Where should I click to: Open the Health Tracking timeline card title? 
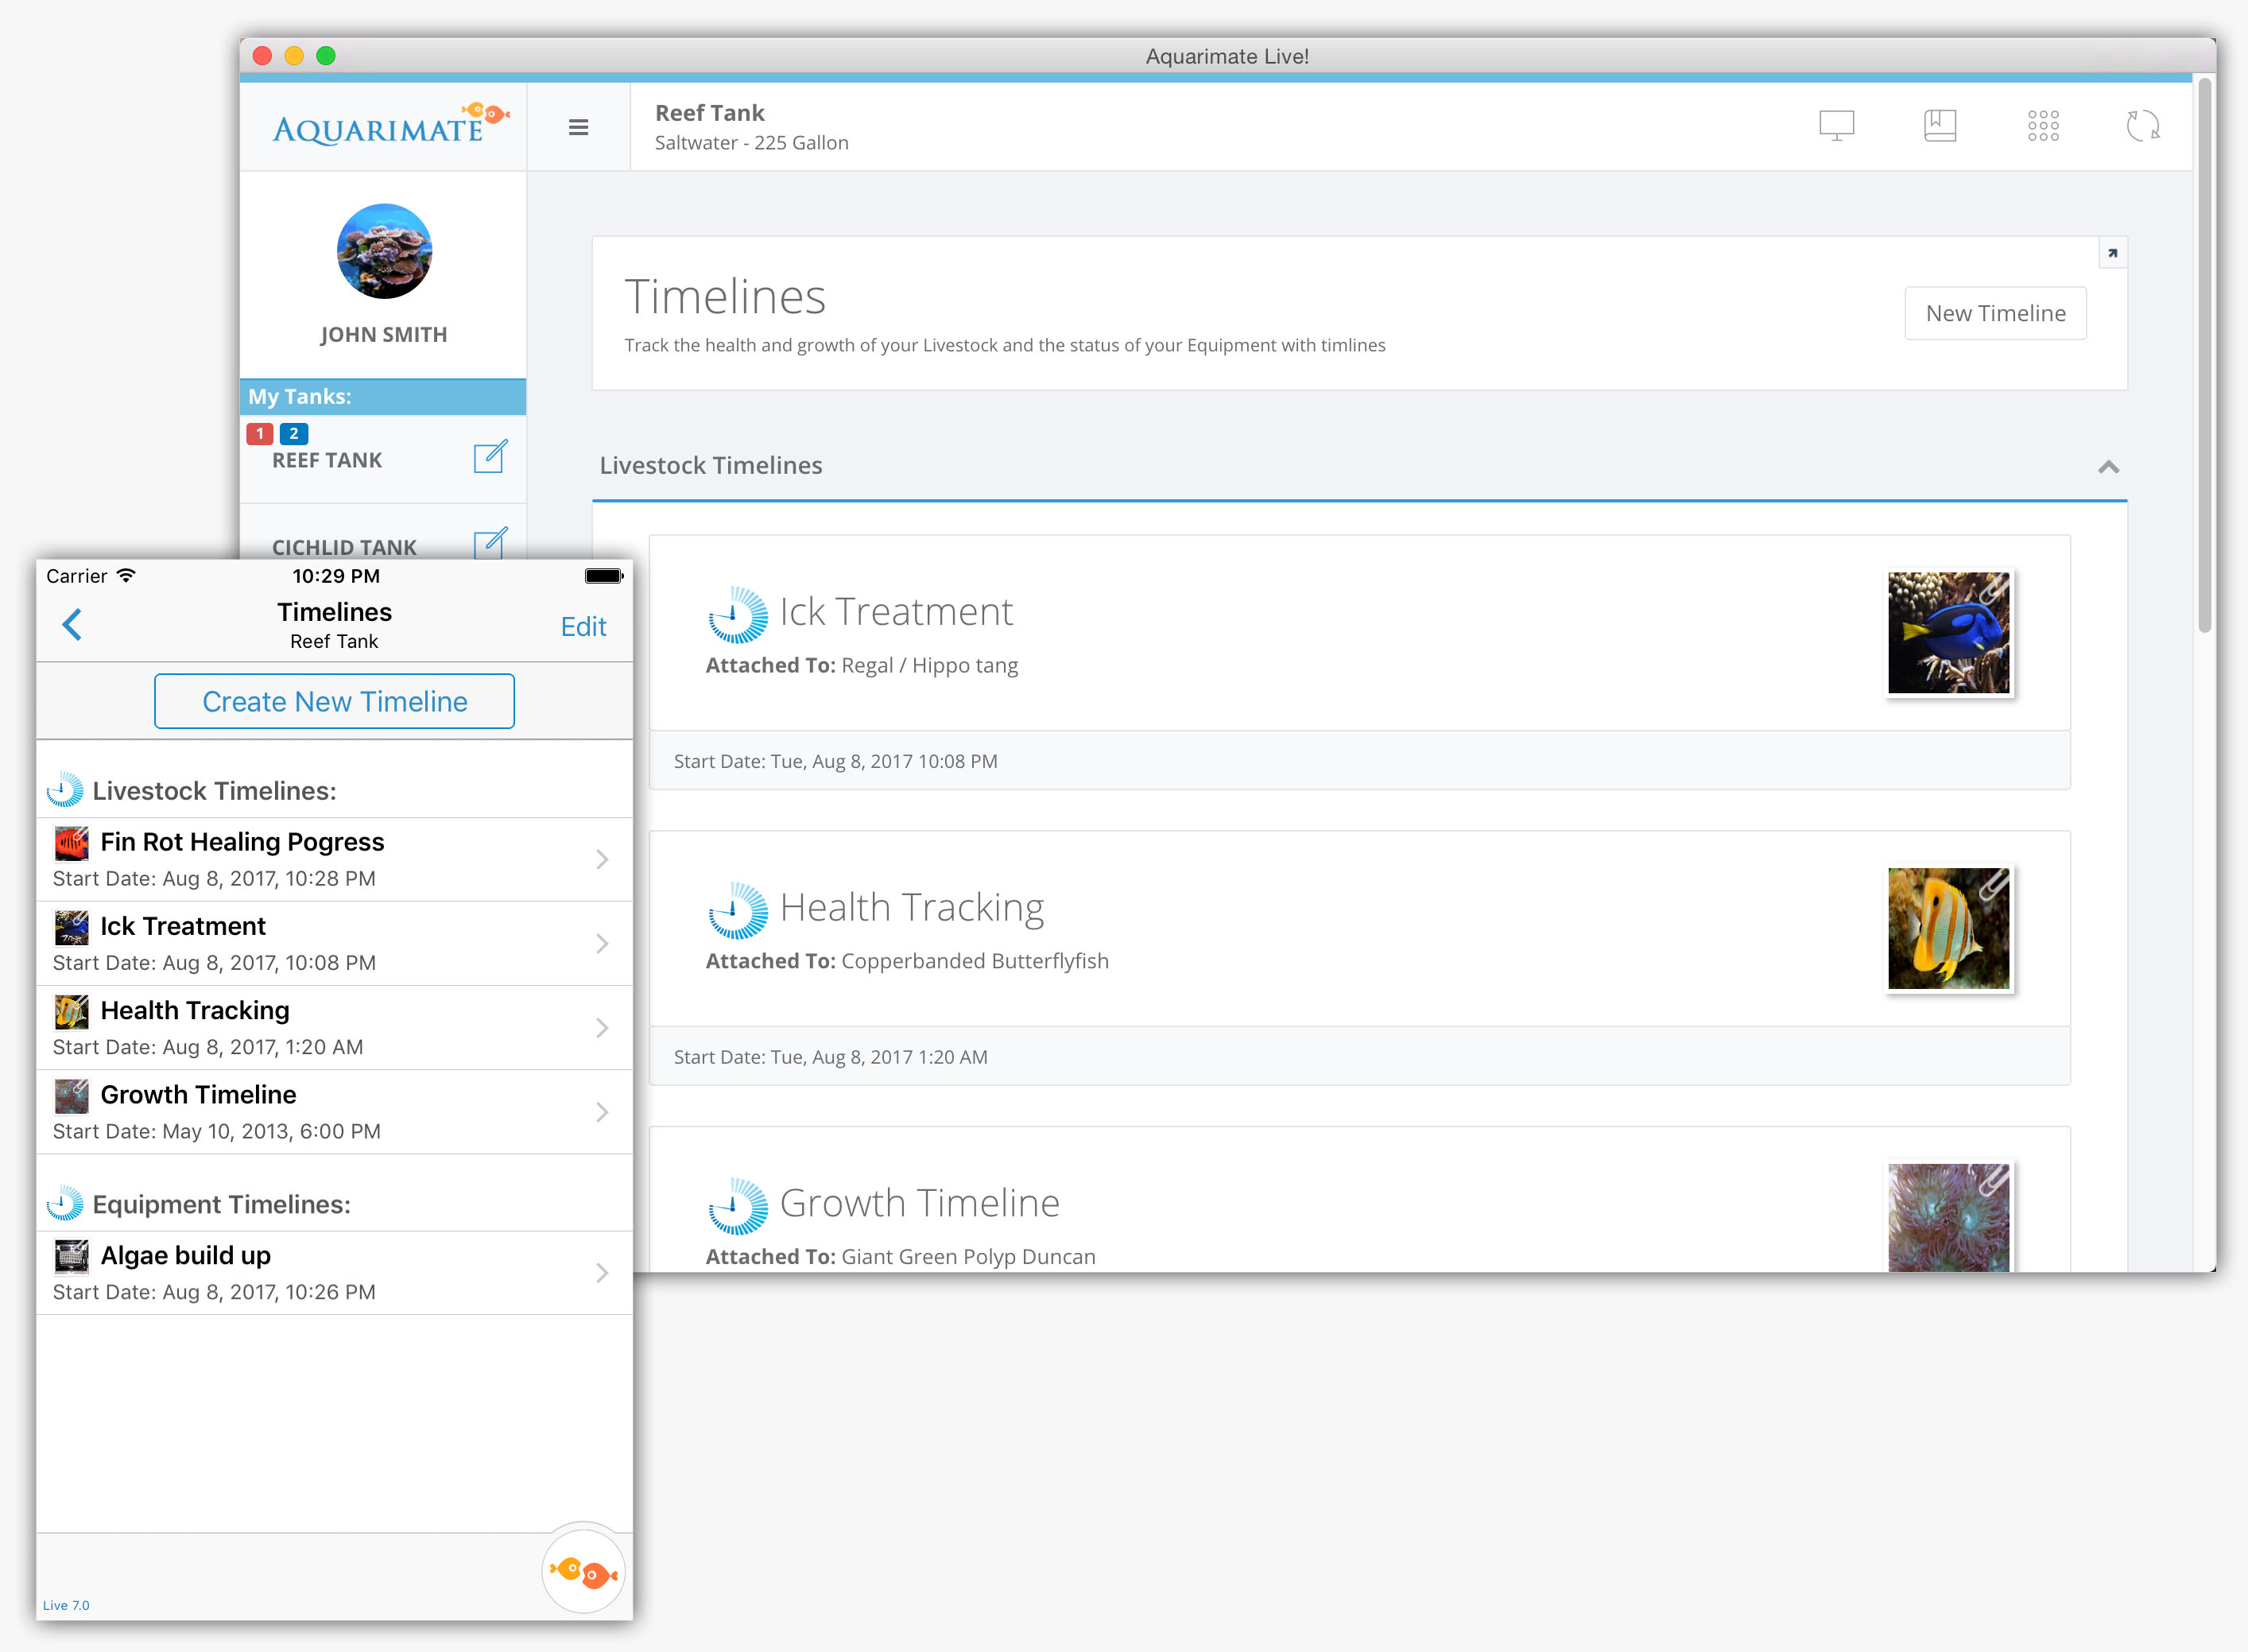[911, 907]
